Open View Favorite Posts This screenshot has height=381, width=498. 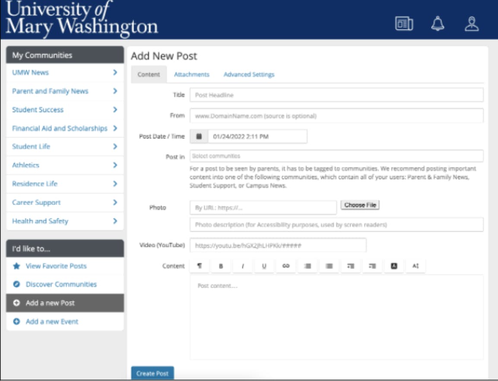(x=56, y=266)
